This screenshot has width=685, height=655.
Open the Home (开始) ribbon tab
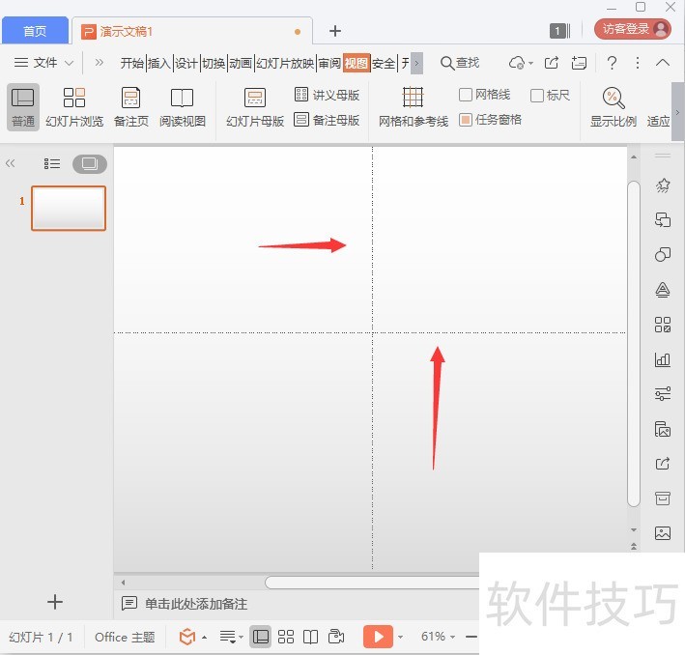[132, 64]
